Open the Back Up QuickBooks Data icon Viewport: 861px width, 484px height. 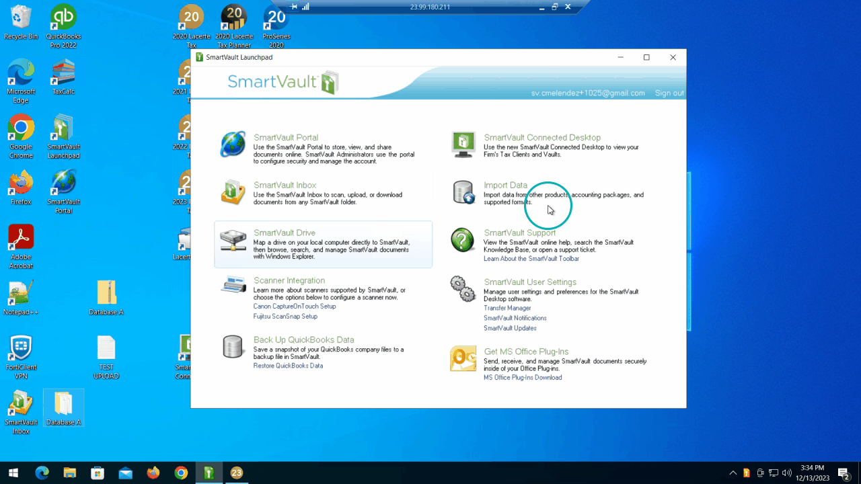click(233, 347)
